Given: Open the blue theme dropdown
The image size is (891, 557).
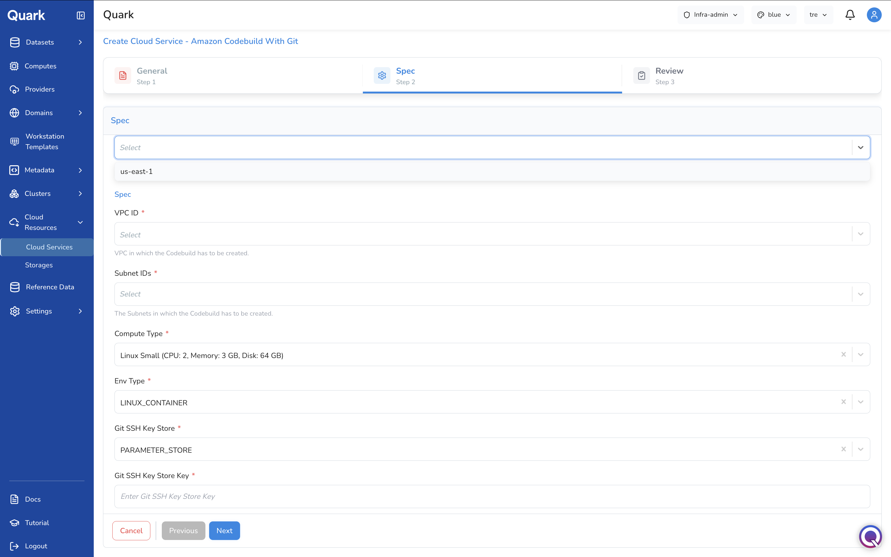Looking at the screenshot, I should click(774, 15).
